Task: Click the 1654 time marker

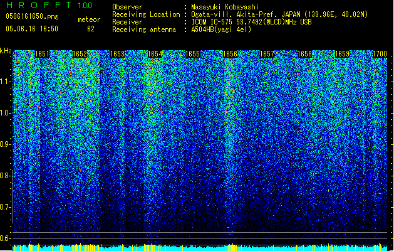Action: click(155, 54)
